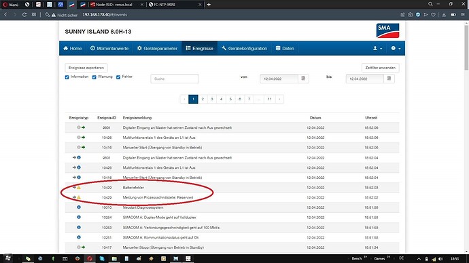
Task: Go to events page 2
Action: point(203,99)
